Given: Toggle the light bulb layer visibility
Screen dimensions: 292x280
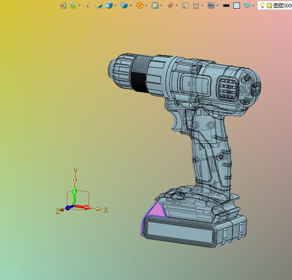Looking at the screenshot, I should [262, 5].
